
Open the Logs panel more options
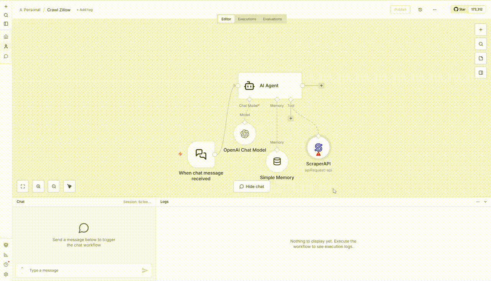point(478,202)
